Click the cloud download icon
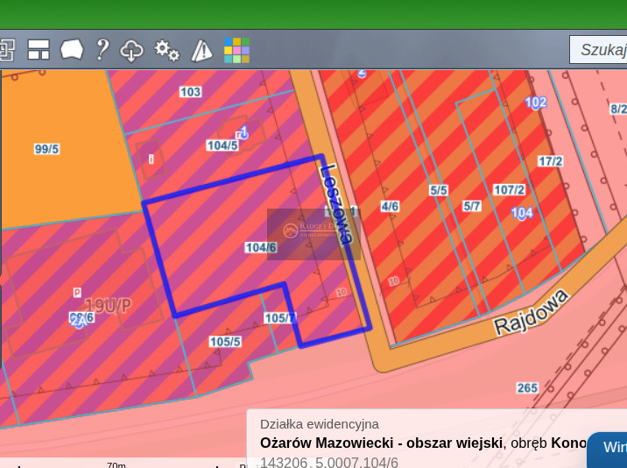The height and width of the screenshot is (468, 627). coord(131,51)
